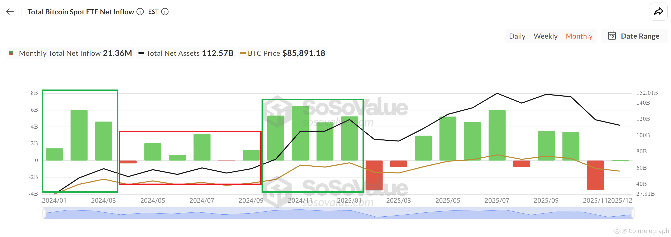Click the info icon beside the chart title
Screen dimensions: 671x237
140,12
